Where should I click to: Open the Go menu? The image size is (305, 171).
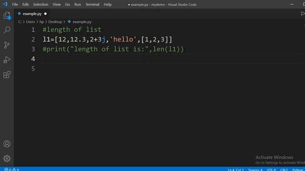[67, 4]
